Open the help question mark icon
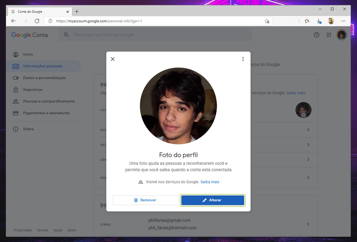Image resolution: width=357 pixels, height=242 pixels. (x=316, y=35)
